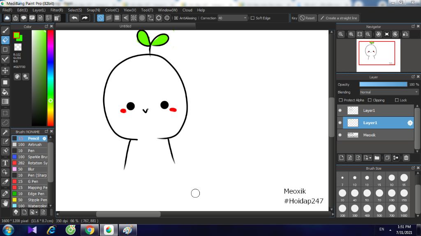This screenshot has width=421, height=236.
Task: Open the Layer menu
Action: (39, 10)
